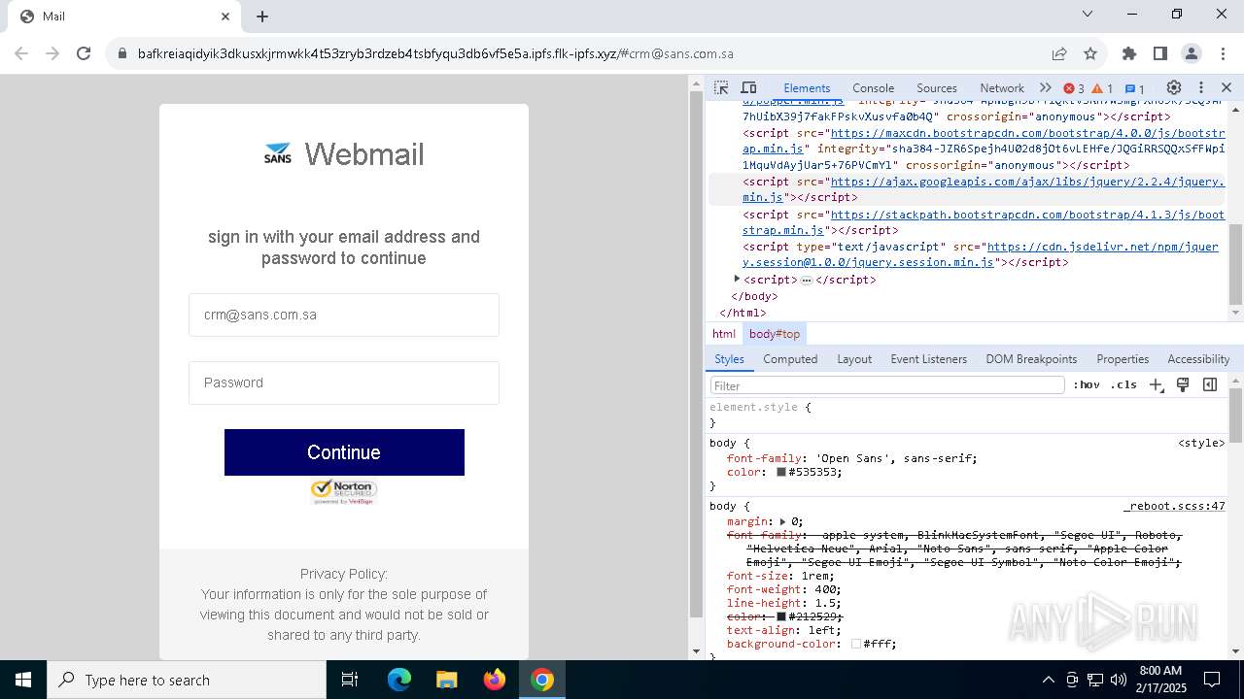Click the #fff background color swatch
1244x699 pixels.
[x=855, y=644]
